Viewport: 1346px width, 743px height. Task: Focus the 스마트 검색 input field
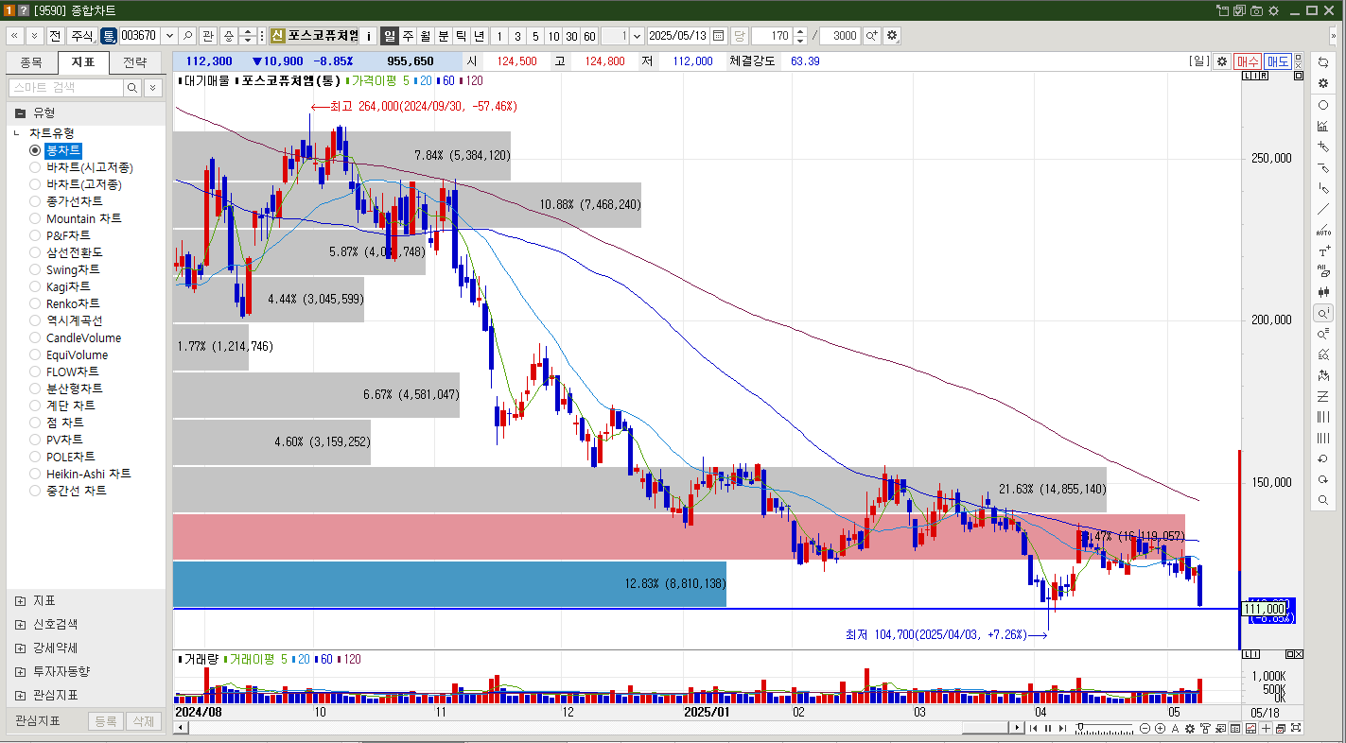click(x=65, y=88)
